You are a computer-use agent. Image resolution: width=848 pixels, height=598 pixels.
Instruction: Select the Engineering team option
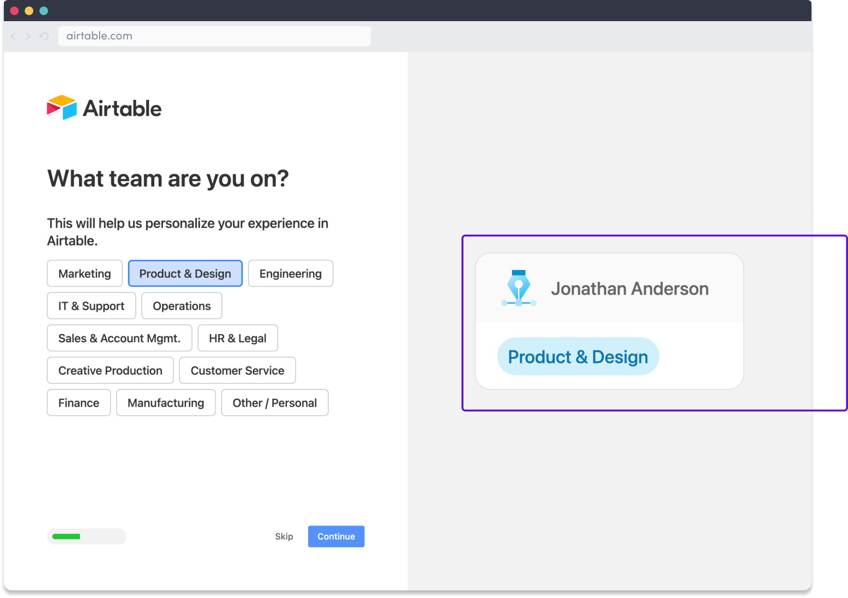290,273
